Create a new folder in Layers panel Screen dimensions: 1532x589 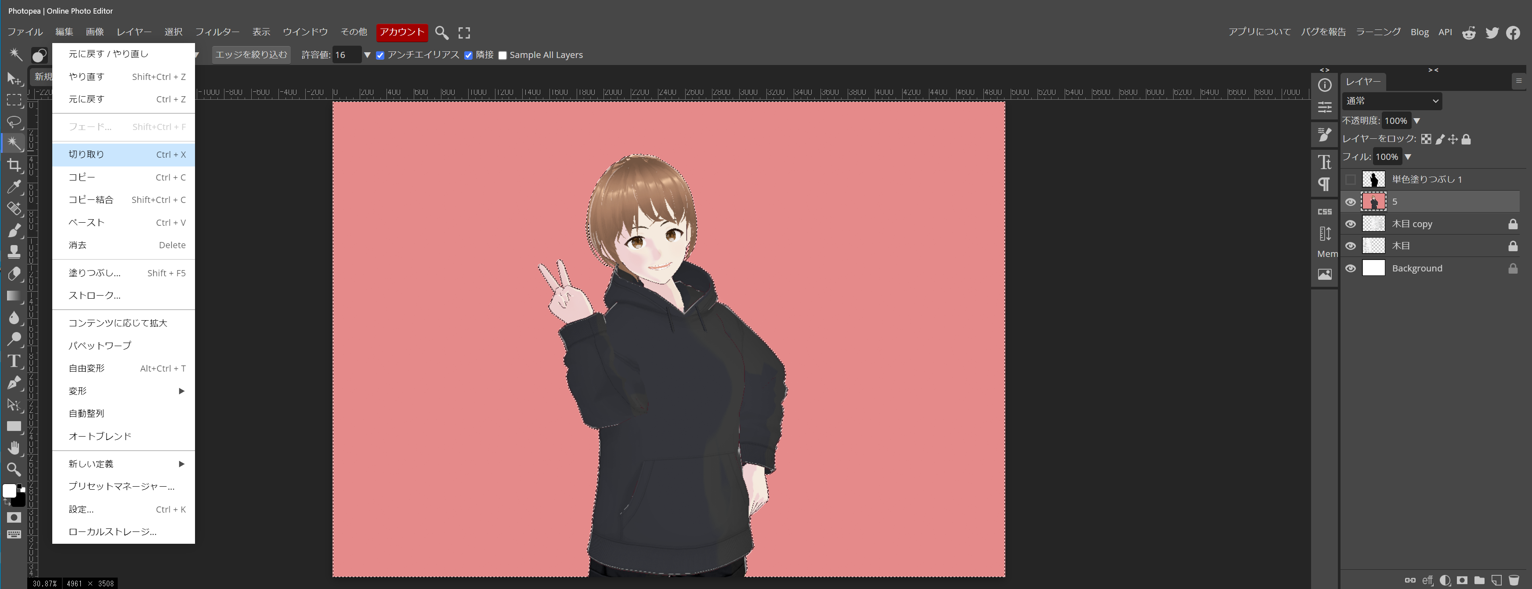[x=1479, y=580]
